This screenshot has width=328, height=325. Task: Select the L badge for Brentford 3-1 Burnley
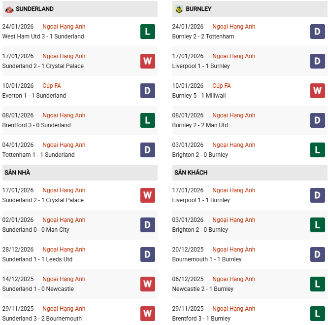click(x=317, y=314)
